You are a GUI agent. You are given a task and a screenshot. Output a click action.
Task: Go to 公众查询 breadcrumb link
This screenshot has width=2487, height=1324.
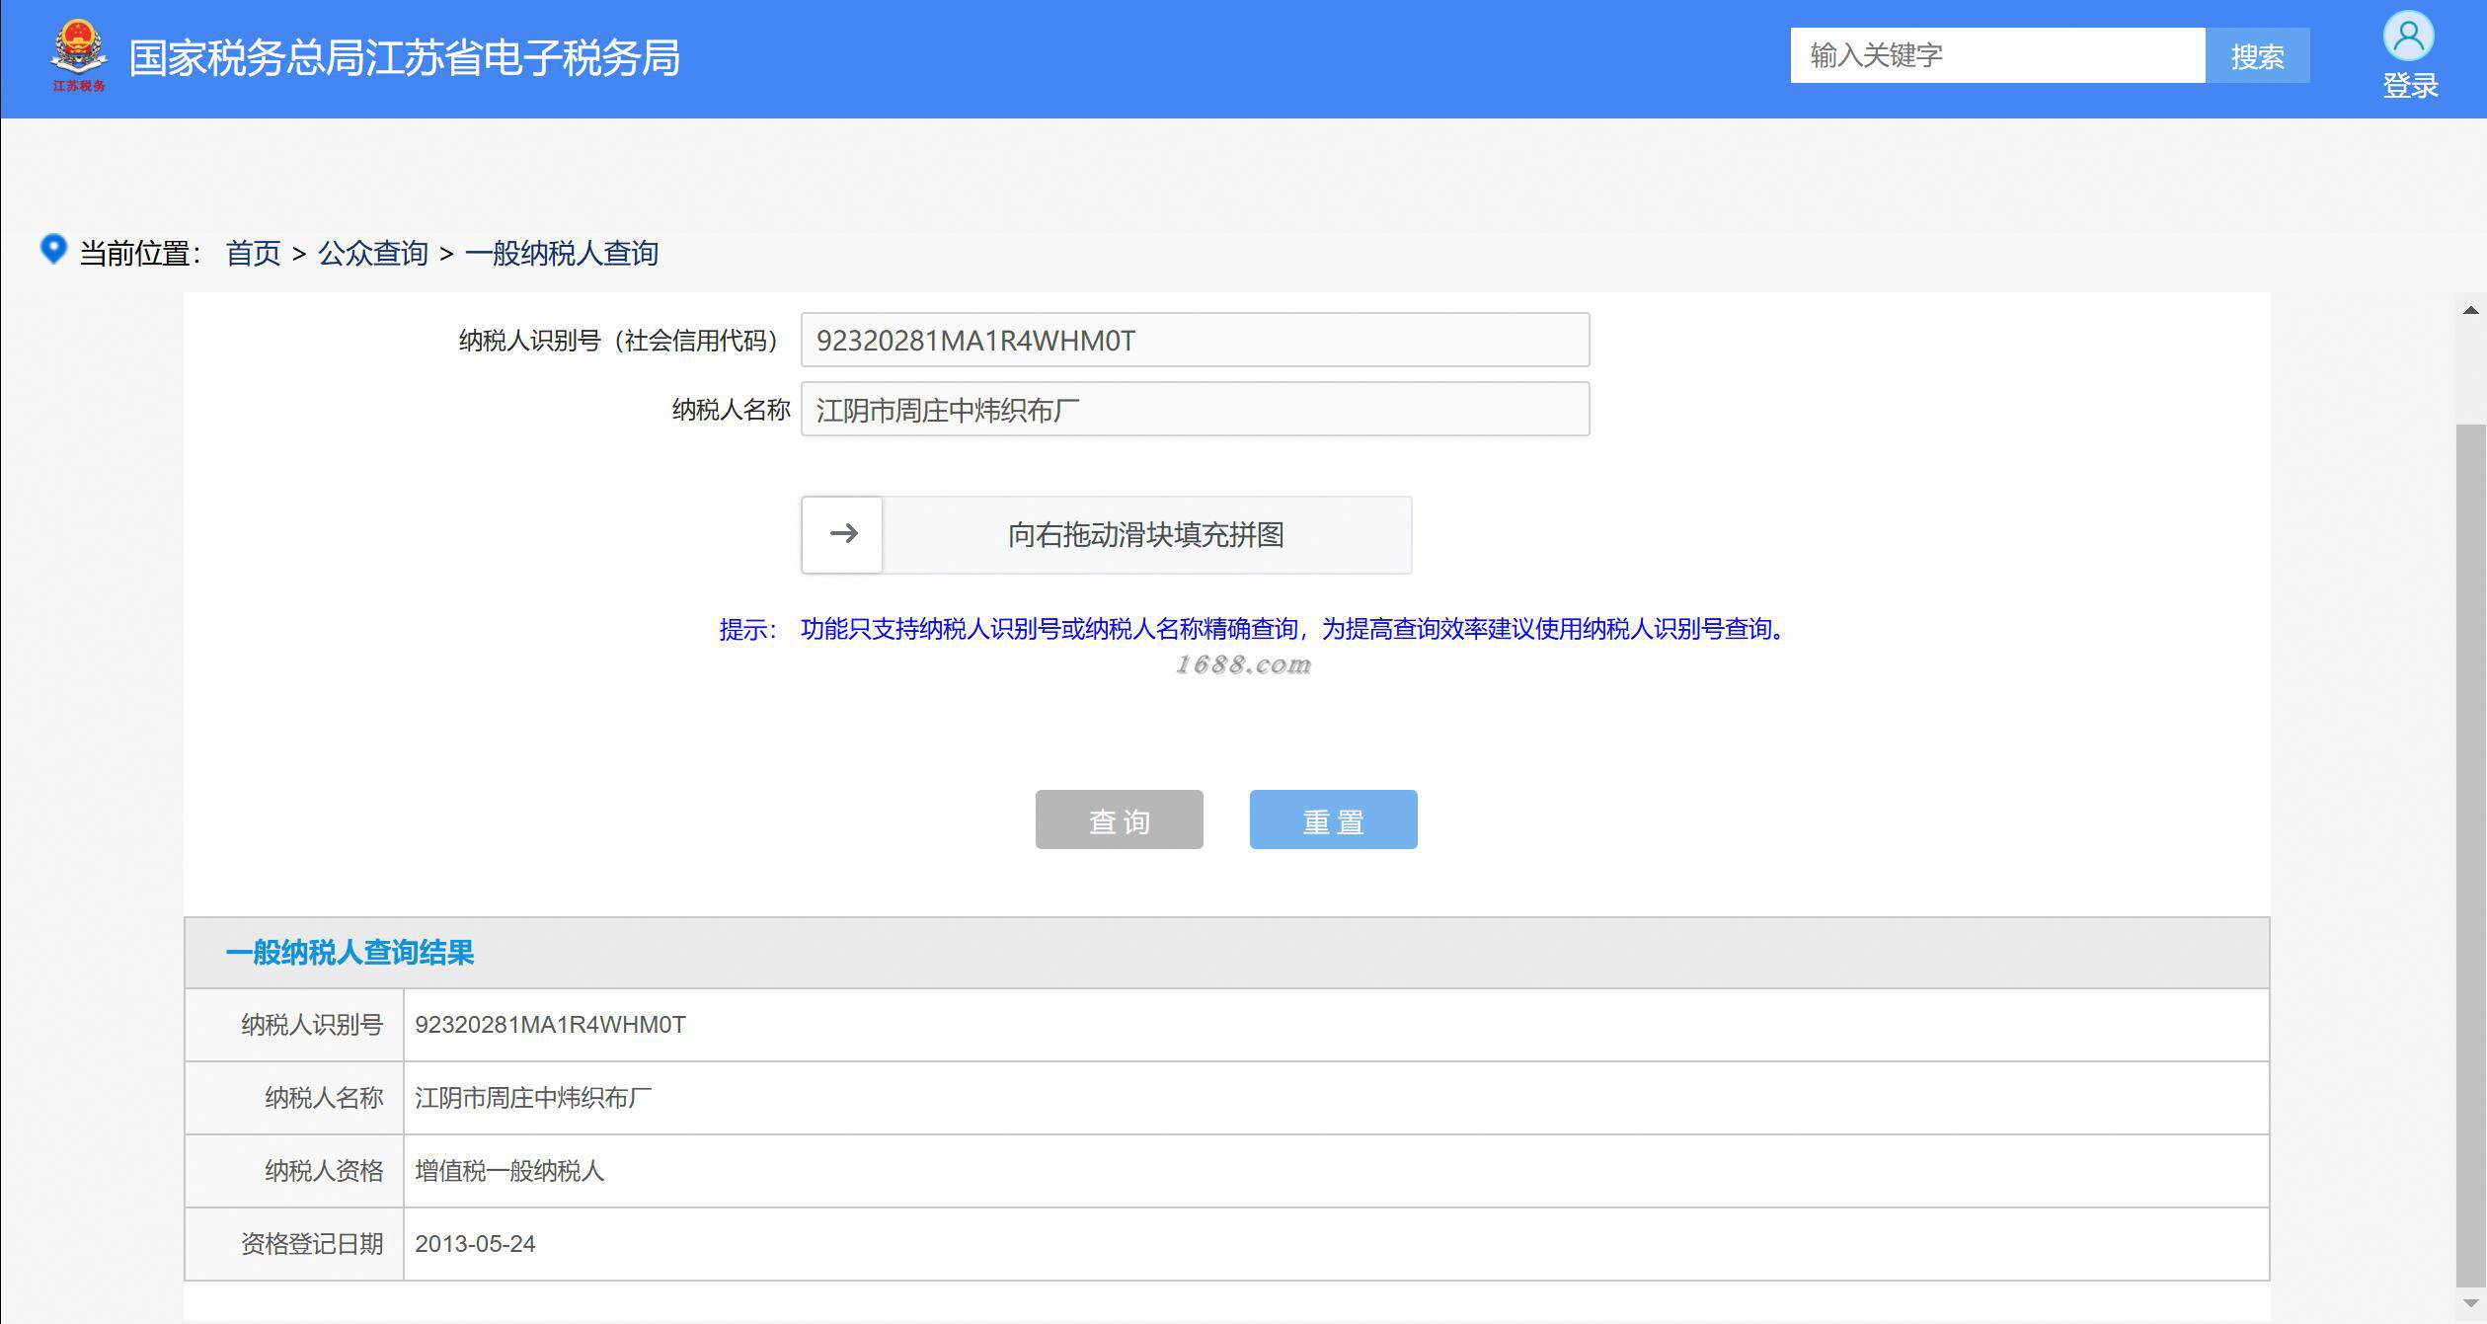coord(373,253)
